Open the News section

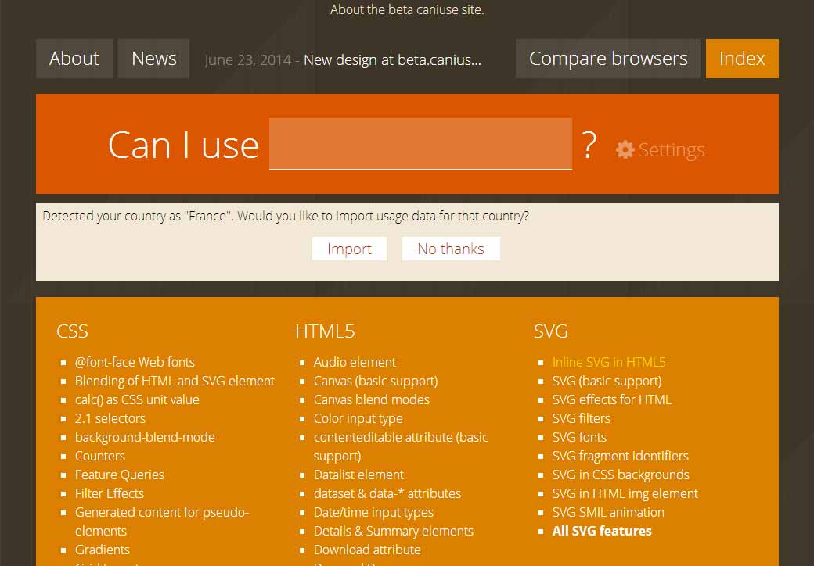tap(153, 59)
